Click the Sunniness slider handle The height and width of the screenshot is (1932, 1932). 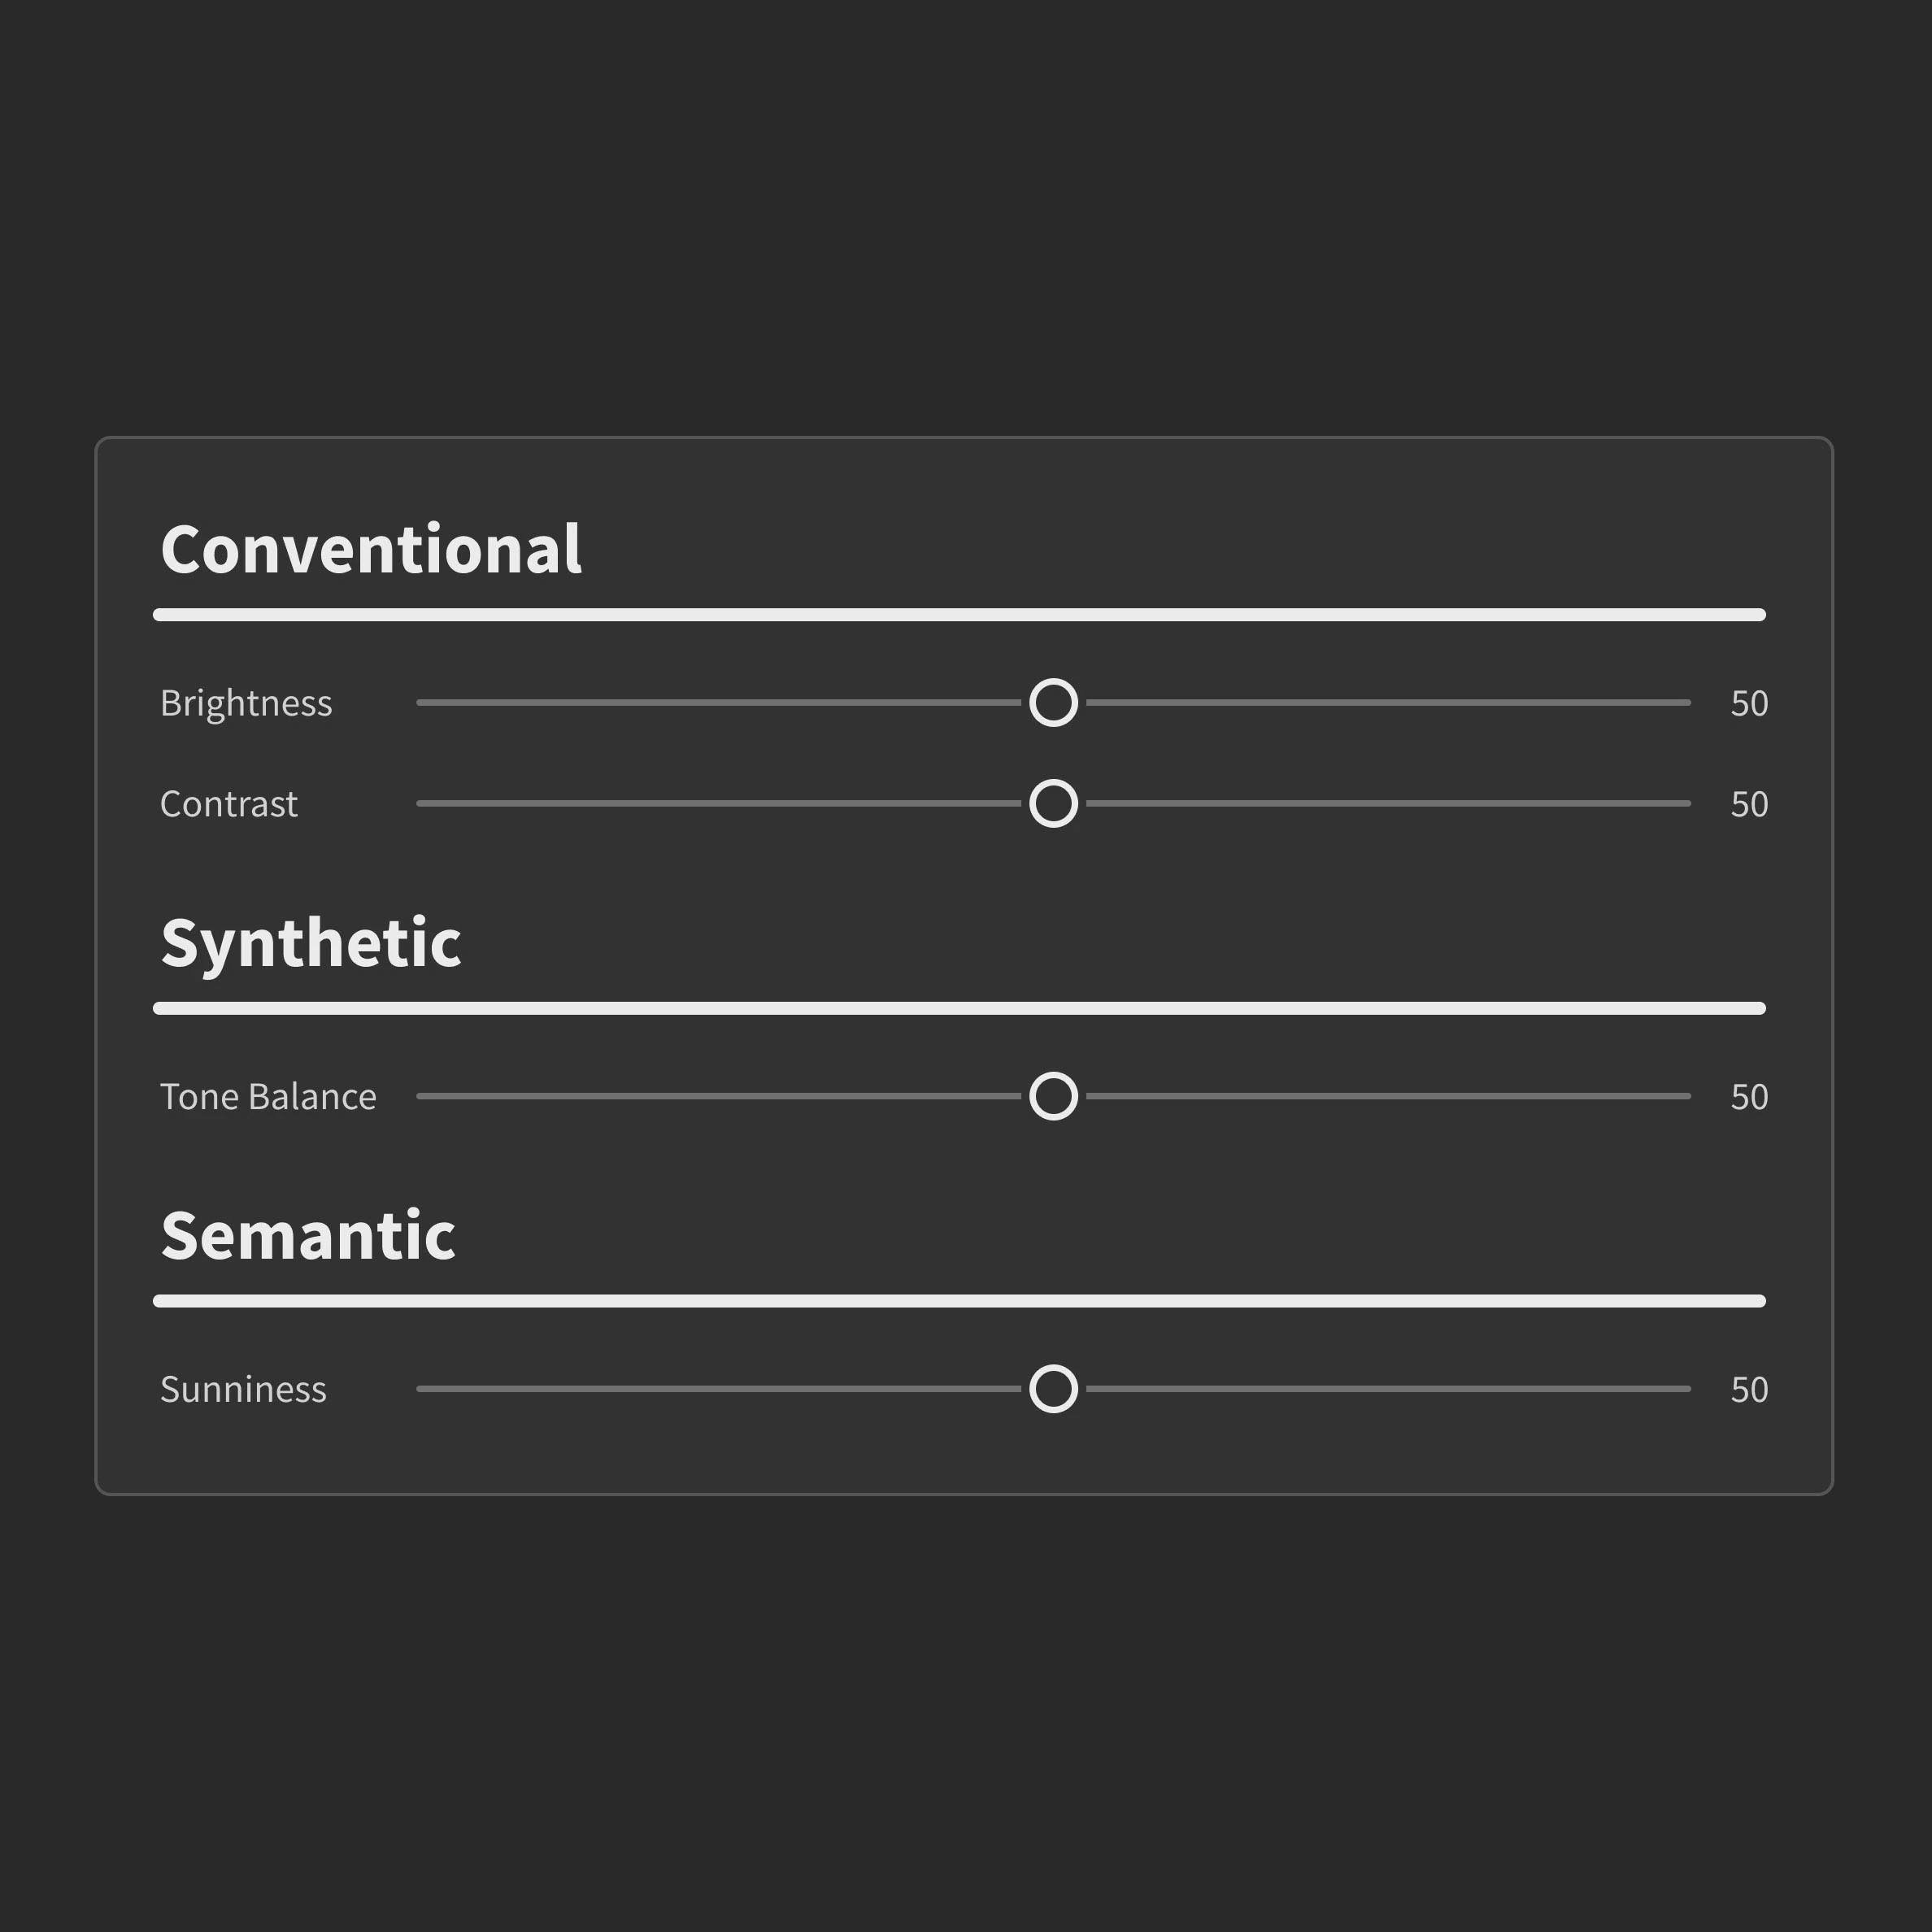coord(1053,1389)
